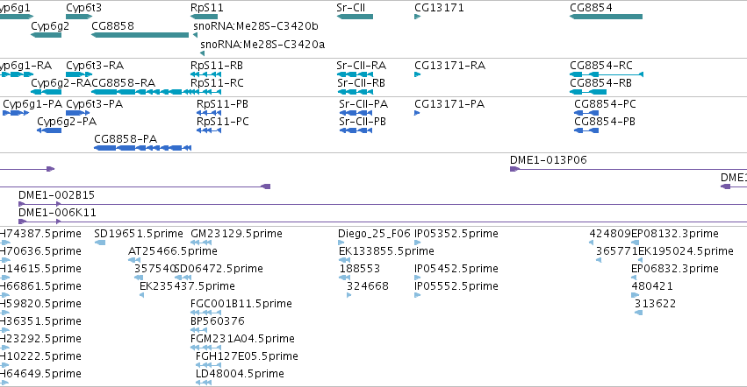The height and width of the screenshot is (387, 747).
Task: Click the CG8858-RA transcript label
Action: [124, 82]
